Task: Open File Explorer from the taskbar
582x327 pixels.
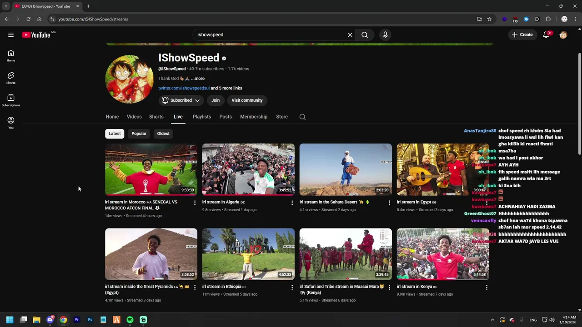Action: 36,320
